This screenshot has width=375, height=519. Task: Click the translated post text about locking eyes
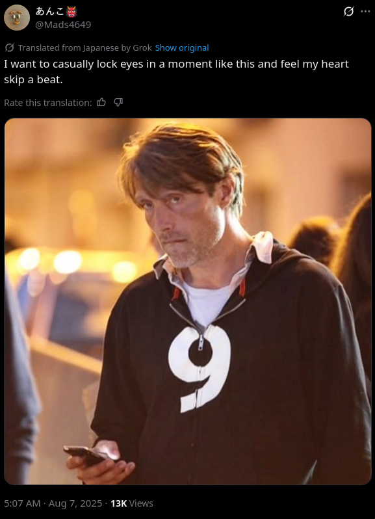tap(176, 72)
